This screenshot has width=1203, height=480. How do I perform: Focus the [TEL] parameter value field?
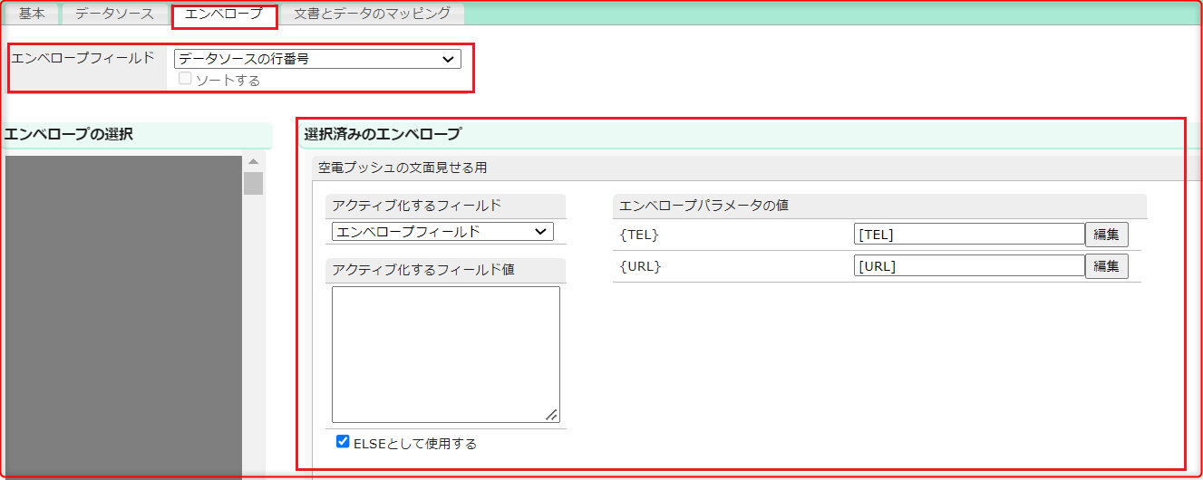click(x=968, y=235)
